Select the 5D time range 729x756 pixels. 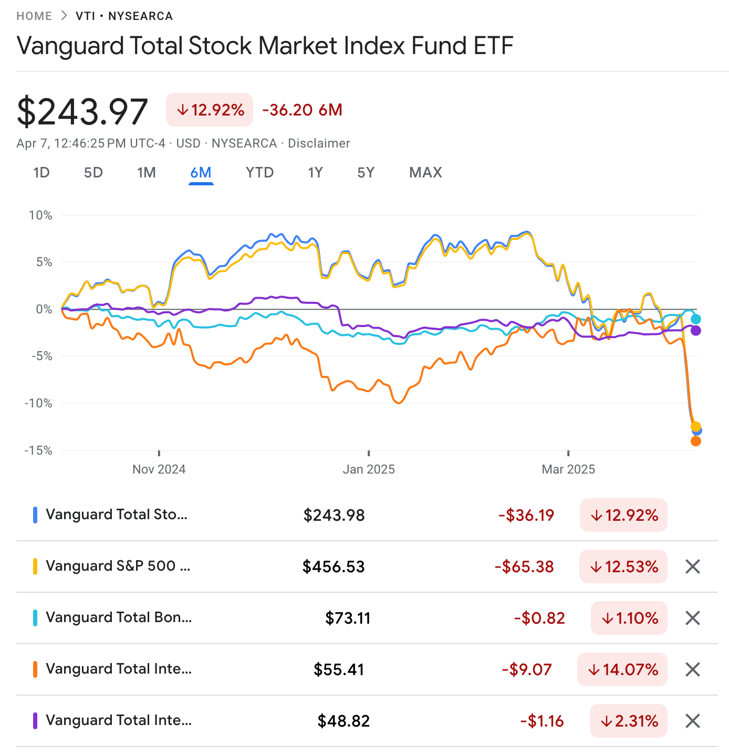point(93,173)
